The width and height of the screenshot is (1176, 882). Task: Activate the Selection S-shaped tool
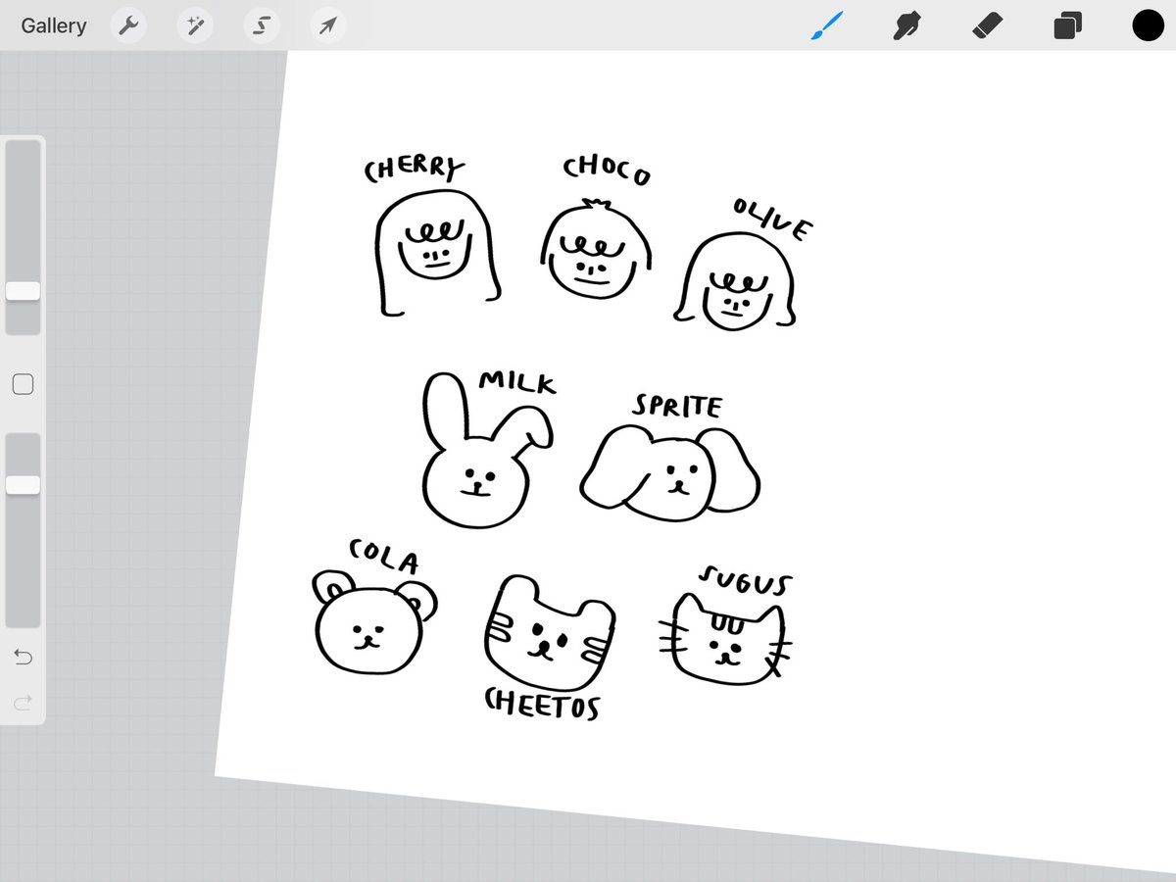pyautogui.click(x=261, y=25)
